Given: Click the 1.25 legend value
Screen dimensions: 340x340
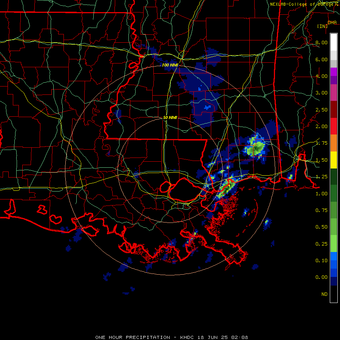Looking at the screenshot, I should tap(321, 177).
